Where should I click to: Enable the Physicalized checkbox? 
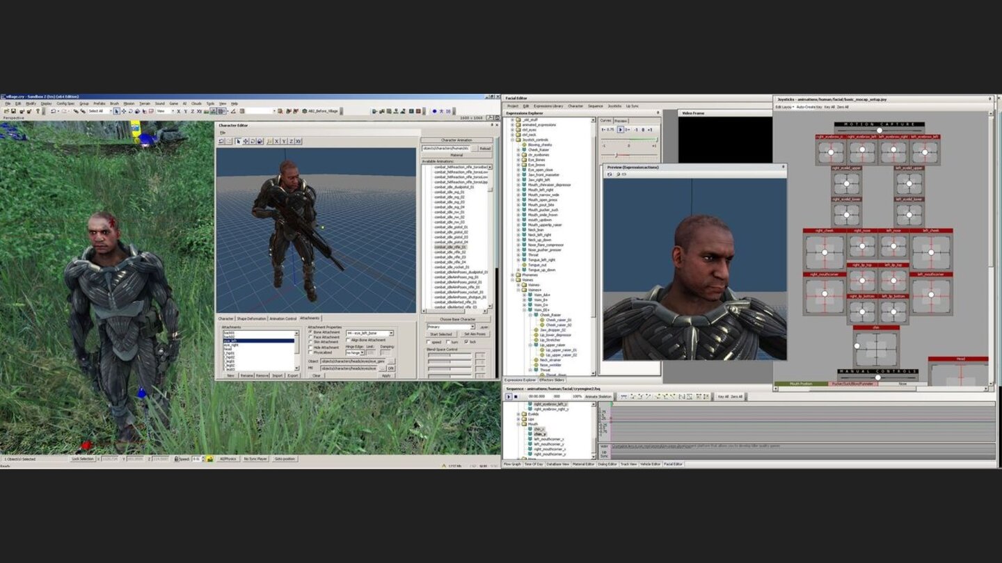[310, 352]
